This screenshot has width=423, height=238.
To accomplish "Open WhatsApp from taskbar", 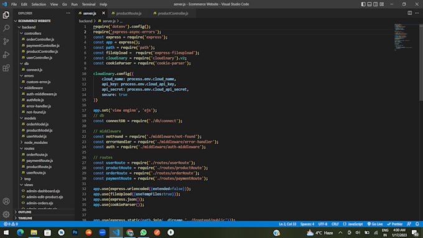I will tap(143, 232).
